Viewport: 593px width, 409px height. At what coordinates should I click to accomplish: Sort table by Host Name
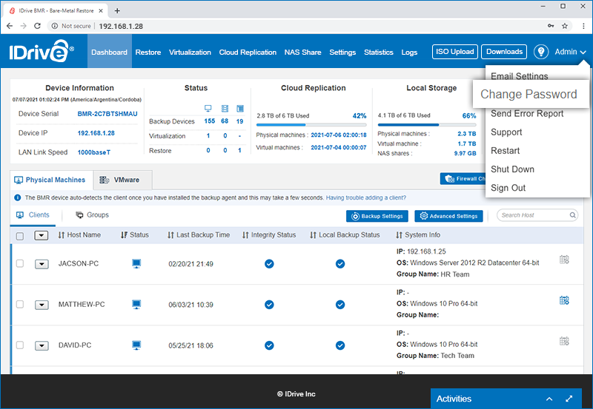pyautogui.click(x=79, y=234)
